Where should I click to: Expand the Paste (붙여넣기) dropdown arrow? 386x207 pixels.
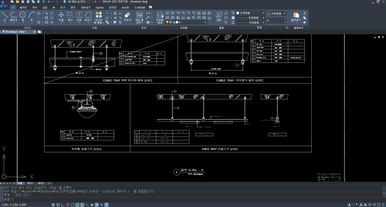click(296, 23)
